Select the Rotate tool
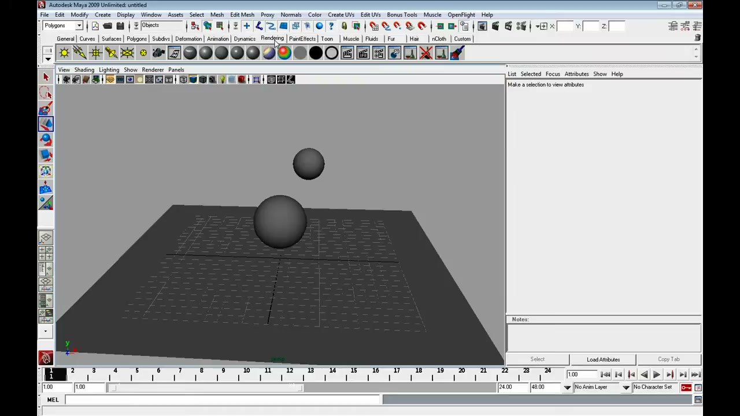740x416 pixels. 46,139
